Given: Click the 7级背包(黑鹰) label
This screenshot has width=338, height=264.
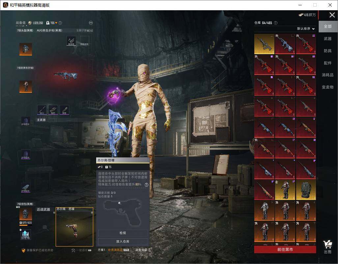Looking at the screenshot, I should pos(25,204).
